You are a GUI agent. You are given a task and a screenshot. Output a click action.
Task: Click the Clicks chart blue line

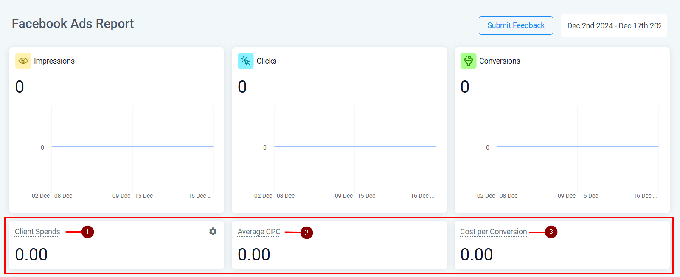click(x=355, y=147)
